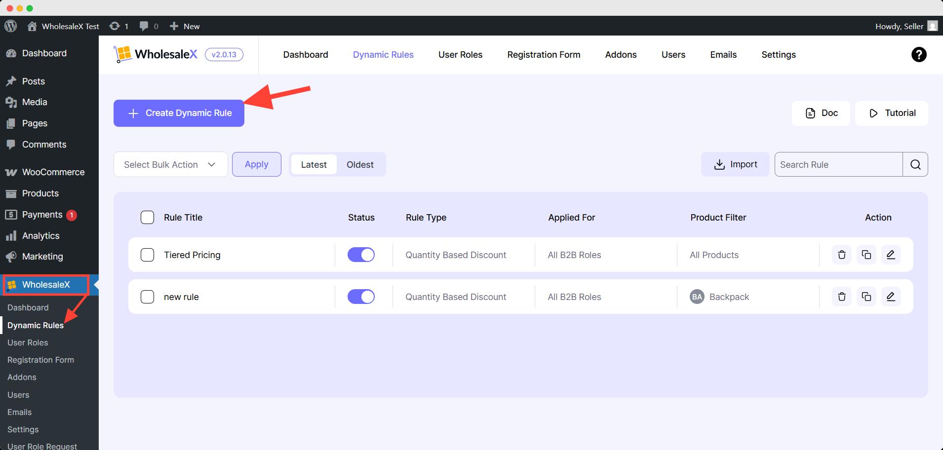Image resolution: width=943 pixels, height=450 pixels.
Task: Click the search magnifier icon
Action: pyautogui.click(x=915, y=164)
